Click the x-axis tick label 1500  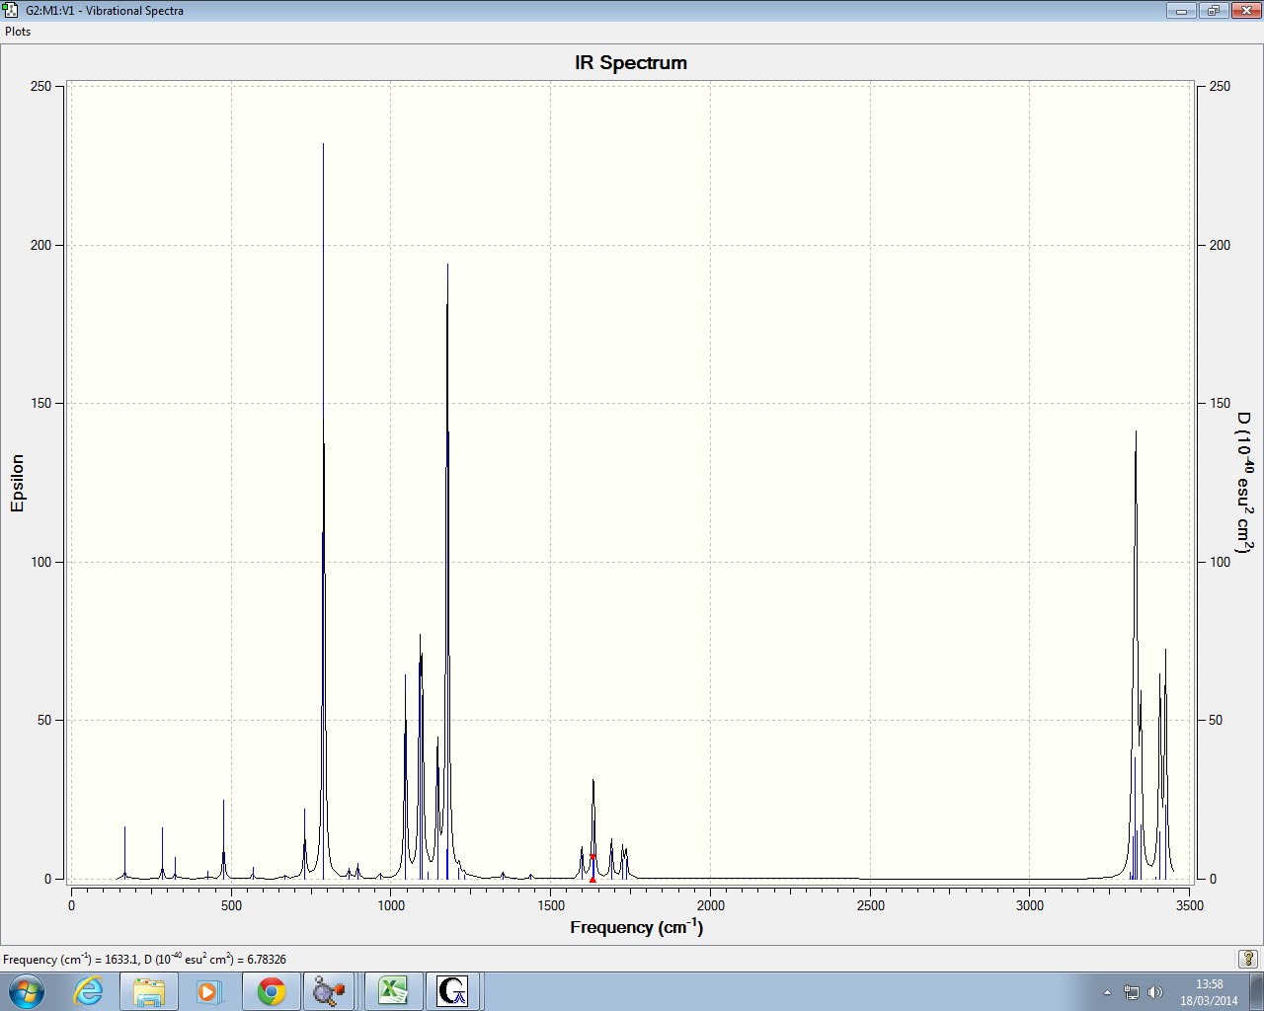point(551,905)
